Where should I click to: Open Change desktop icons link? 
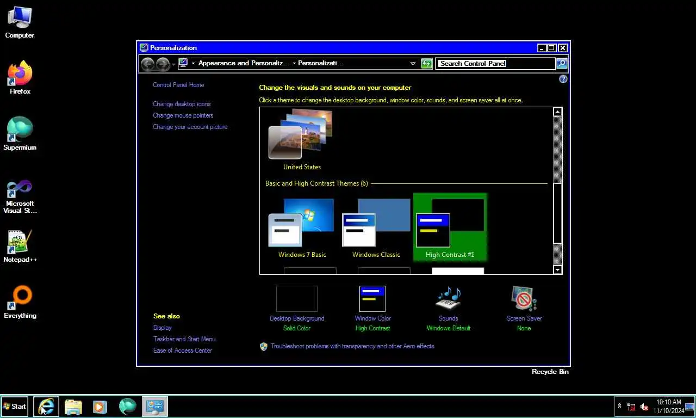coord(182,104)
